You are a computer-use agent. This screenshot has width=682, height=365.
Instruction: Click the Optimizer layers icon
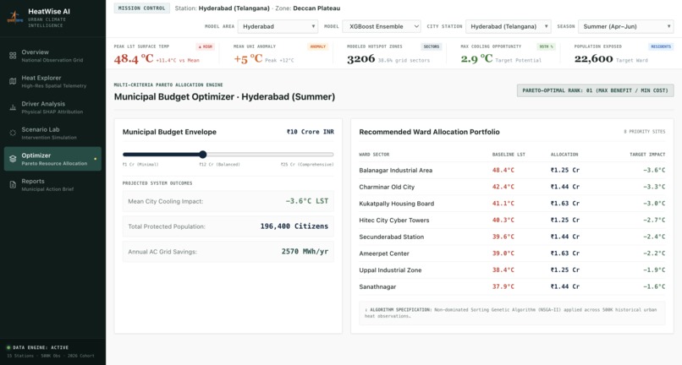pyautogui.click(x=13, y=159)
